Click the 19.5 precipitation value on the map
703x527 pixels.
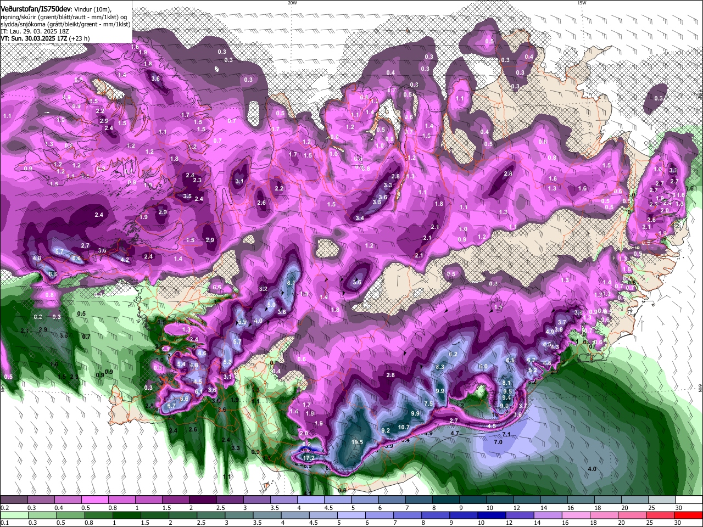[357, 442]
